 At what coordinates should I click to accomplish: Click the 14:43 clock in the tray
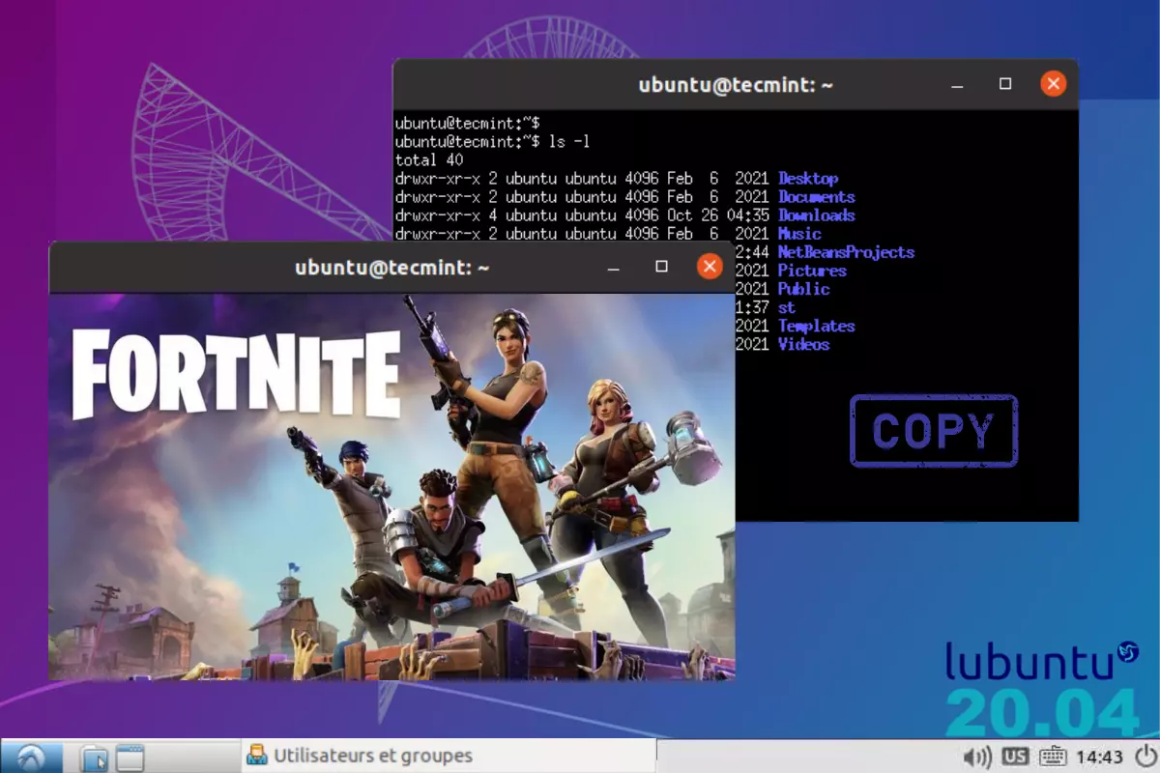pyautogui.click(x=1099, y=757)
